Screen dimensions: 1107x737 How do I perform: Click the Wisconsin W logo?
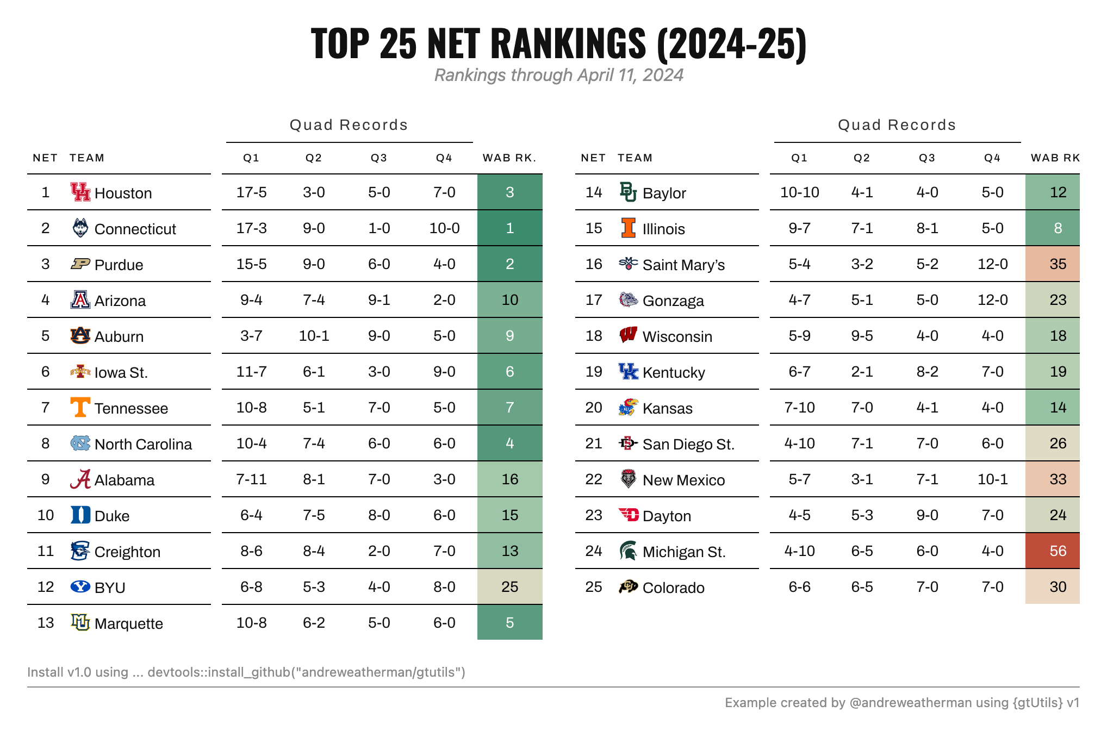[x=629, y=335]
